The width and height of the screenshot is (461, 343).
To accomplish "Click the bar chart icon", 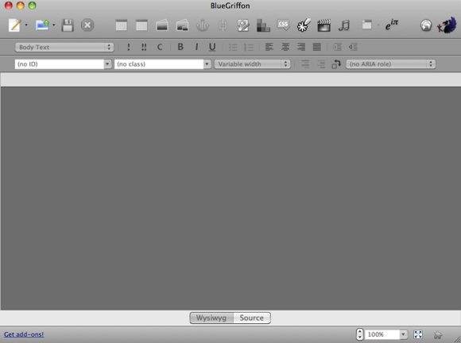I will [x=263, y=25].
